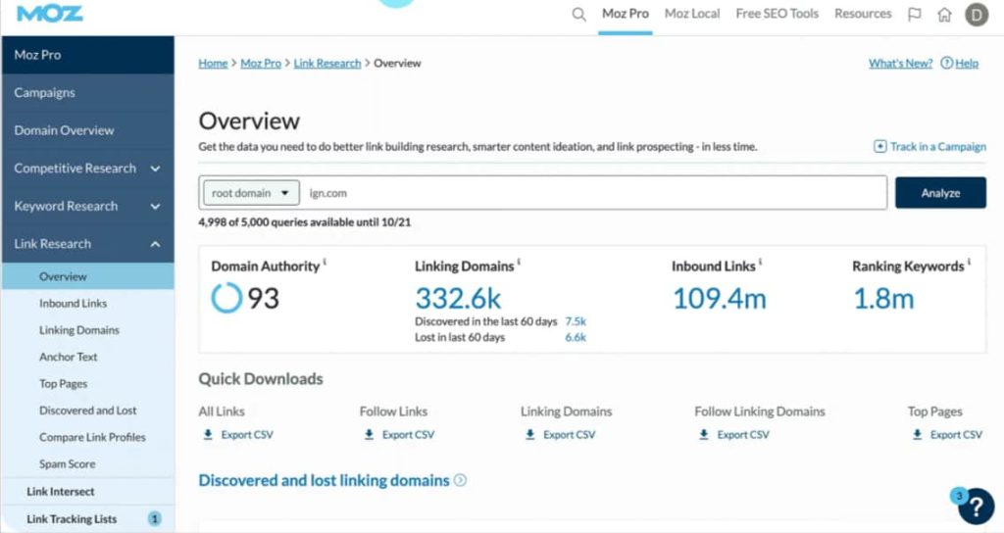The width and height of the screenshot is (1004, 533).
Task: Click download icon under Follow Linking Domains
Action: (x=704, y=434)
